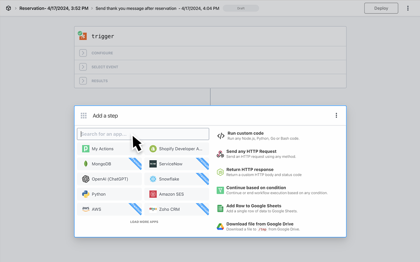
Task: Click the My Actions 'p' logo icon
Action: (x=86, y=149)
